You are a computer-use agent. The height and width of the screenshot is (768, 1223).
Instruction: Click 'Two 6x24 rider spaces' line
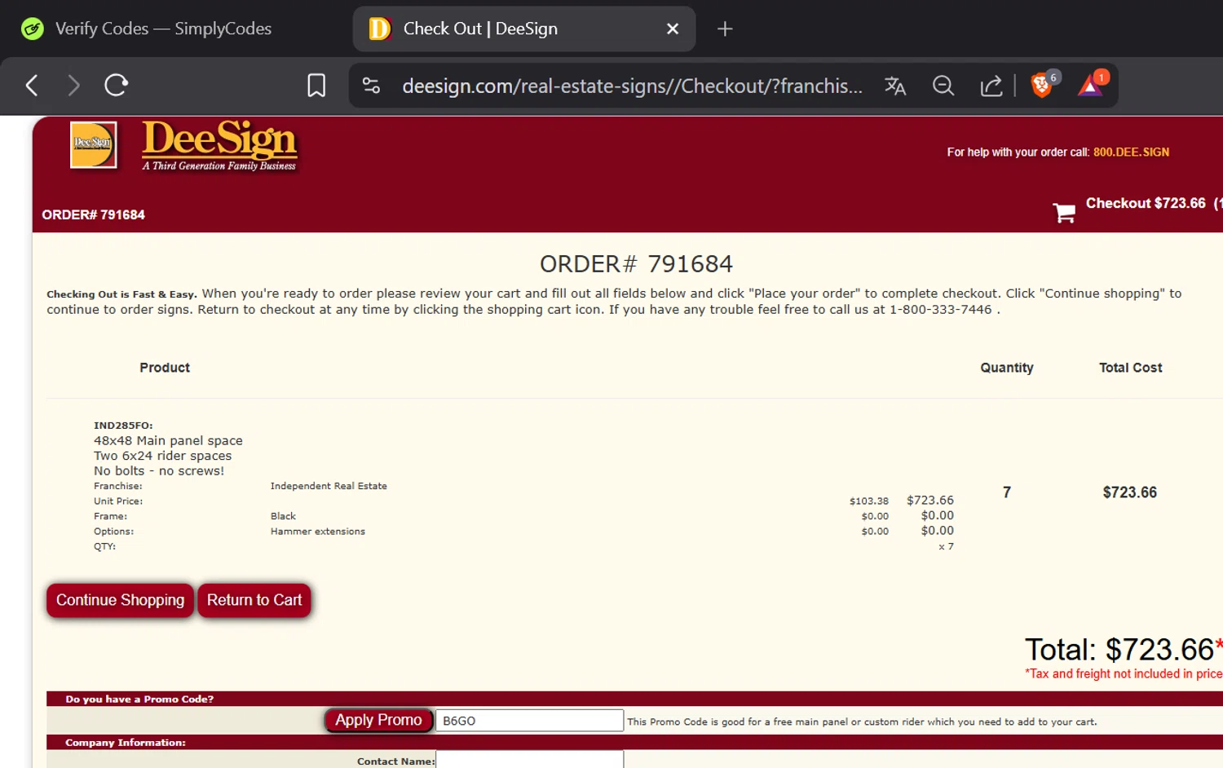[162, 456]
